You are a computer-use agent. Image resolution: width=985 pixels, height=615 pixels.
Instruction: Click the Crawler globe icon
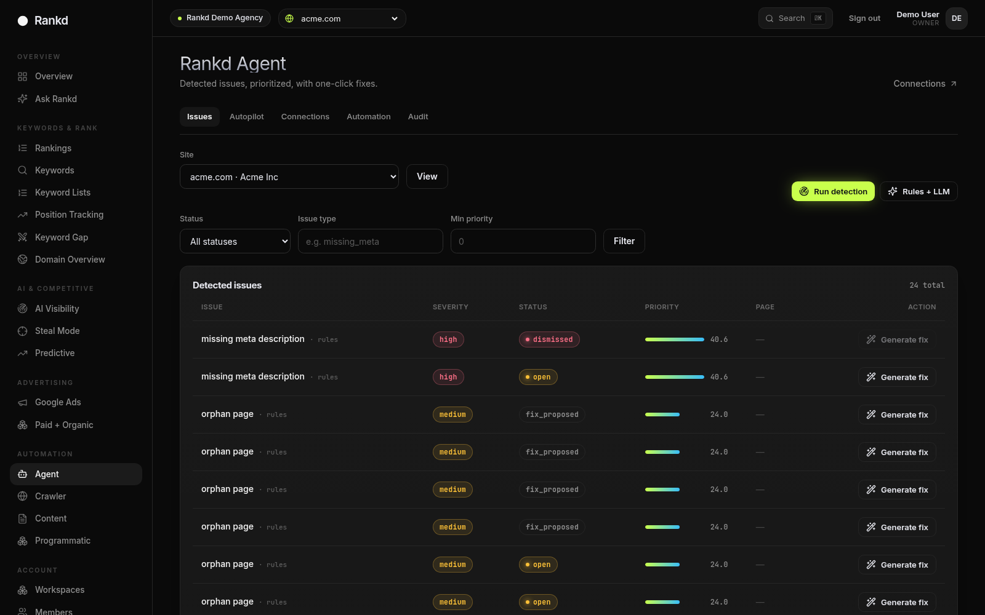[23, 496]
